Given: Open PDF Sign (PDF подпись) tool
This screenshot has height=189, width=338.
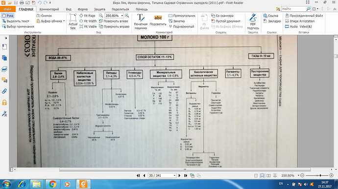Looking at the screenshot, I should click(x=253, y=21).
